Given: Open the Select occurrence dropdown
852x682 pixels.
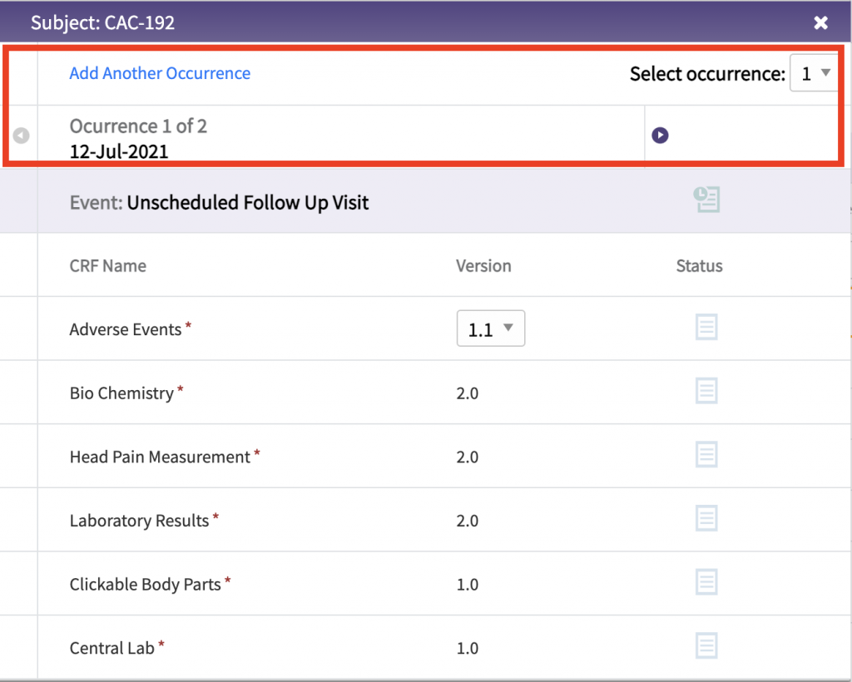Looking at the screenshot, I should [814, 74].
